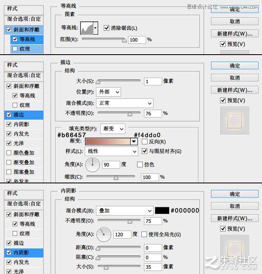Open stroke 混合模式(B) dropdown showing 正常
The image size is (262, 274).
(x=125, y=103)
